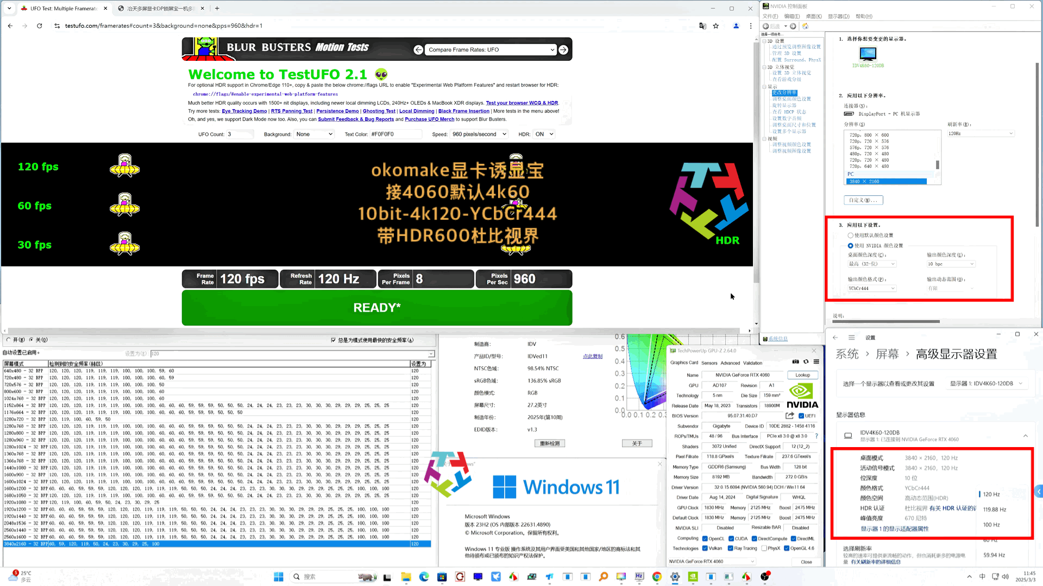Open GPU-Z GeForce RTX 4060 selector dropdown
The width and height of the screenshot is (1043, 586).
coord(712,562)
